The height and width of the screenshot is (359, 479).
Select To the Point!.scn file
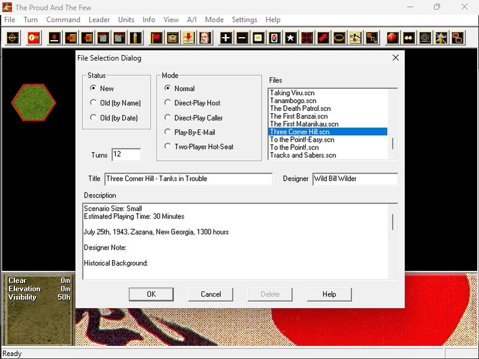coord(328,147)
